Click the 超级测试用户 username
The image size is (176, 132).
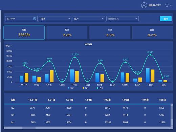click(x=155, y=5)
